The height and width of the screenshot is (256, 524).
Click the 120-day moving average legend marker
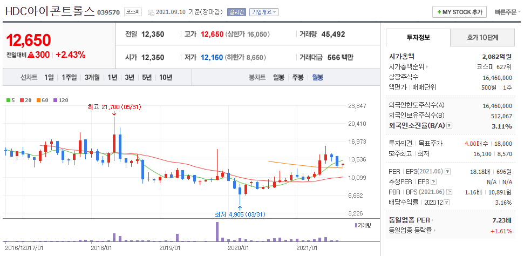(x=55, y=100)
